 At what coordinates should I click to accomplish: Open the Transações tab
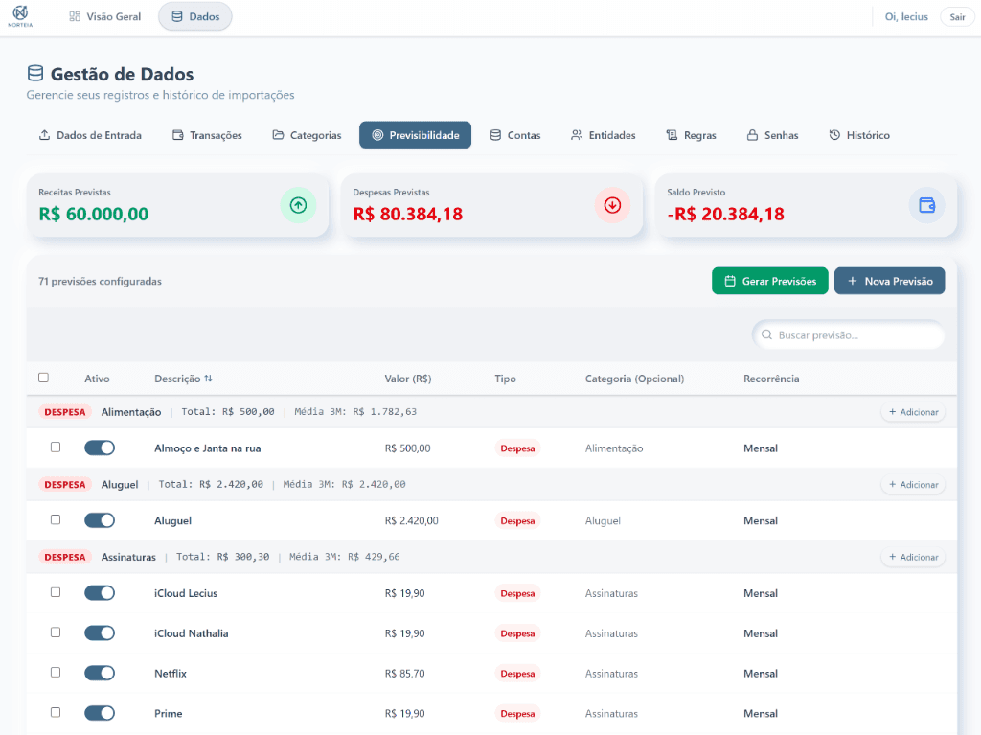(x=207, y=135)
